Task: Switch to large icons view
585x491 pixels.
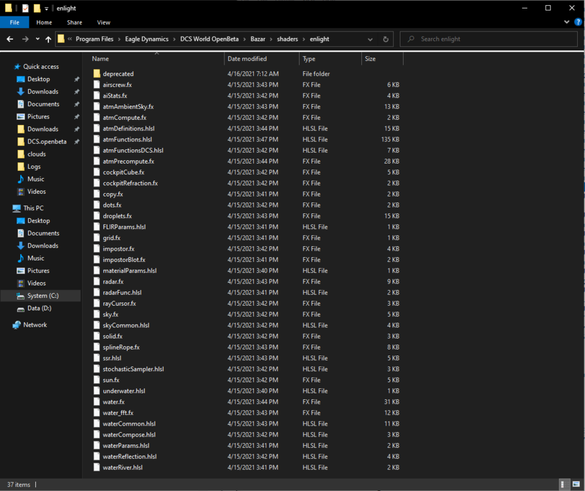Action: click(x=576, y=484)
